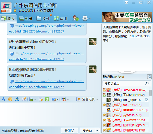Click the search icon inside member search box

[147, 83]
